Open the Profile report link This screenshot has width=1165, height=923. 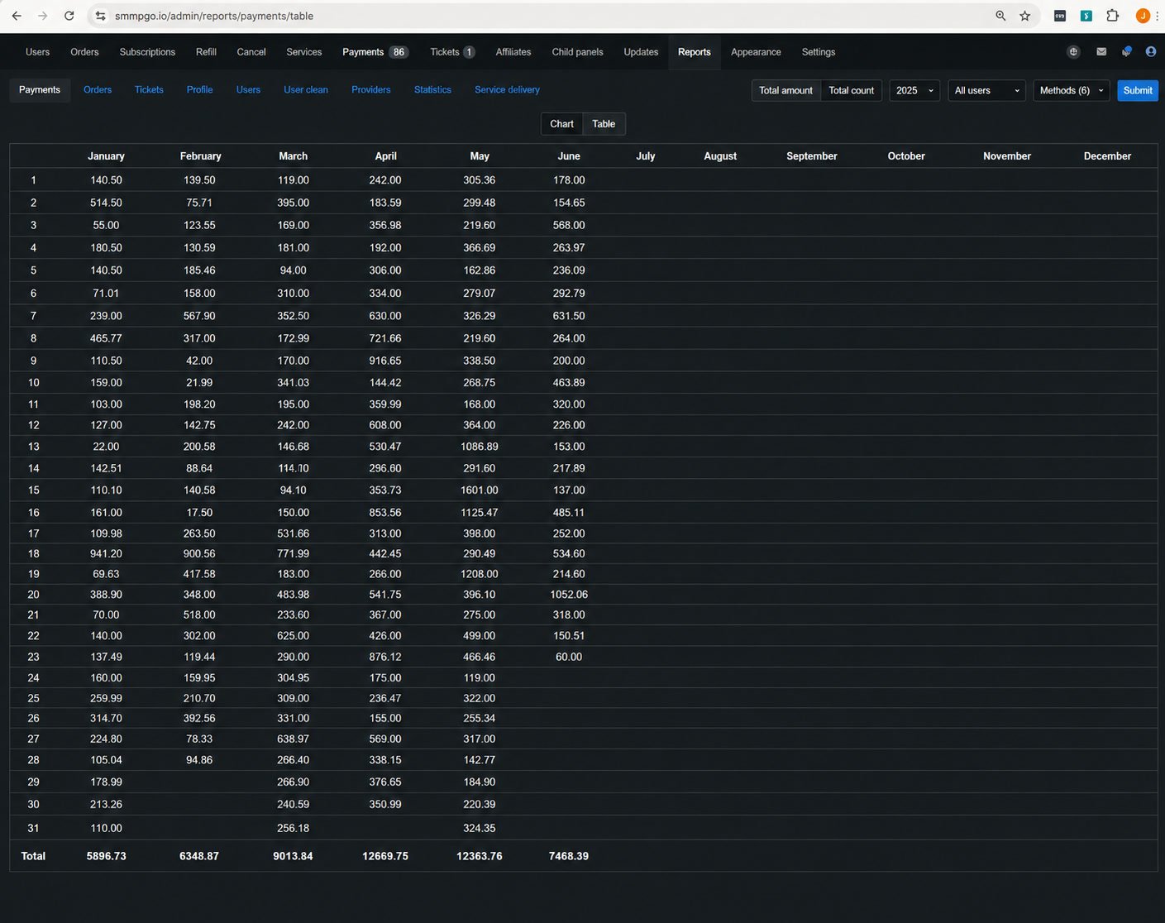click(x=199, y=89)
